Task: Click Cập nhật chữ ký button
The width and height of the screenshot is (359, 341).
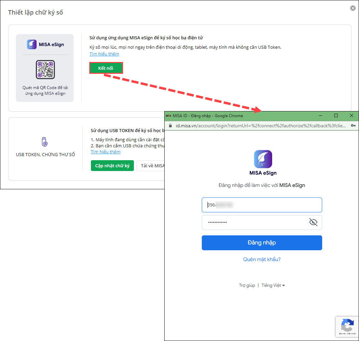Action: pyautogui.click(x=112, y=166)
